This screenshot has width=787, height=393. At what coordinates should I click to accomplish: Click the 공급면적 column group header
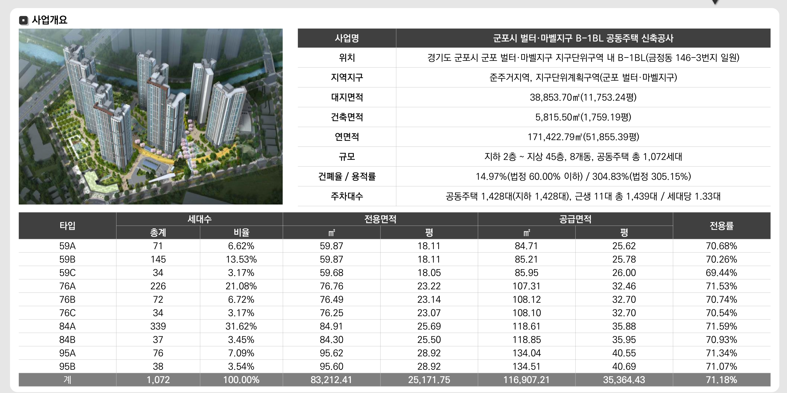(x=575, y=219)
